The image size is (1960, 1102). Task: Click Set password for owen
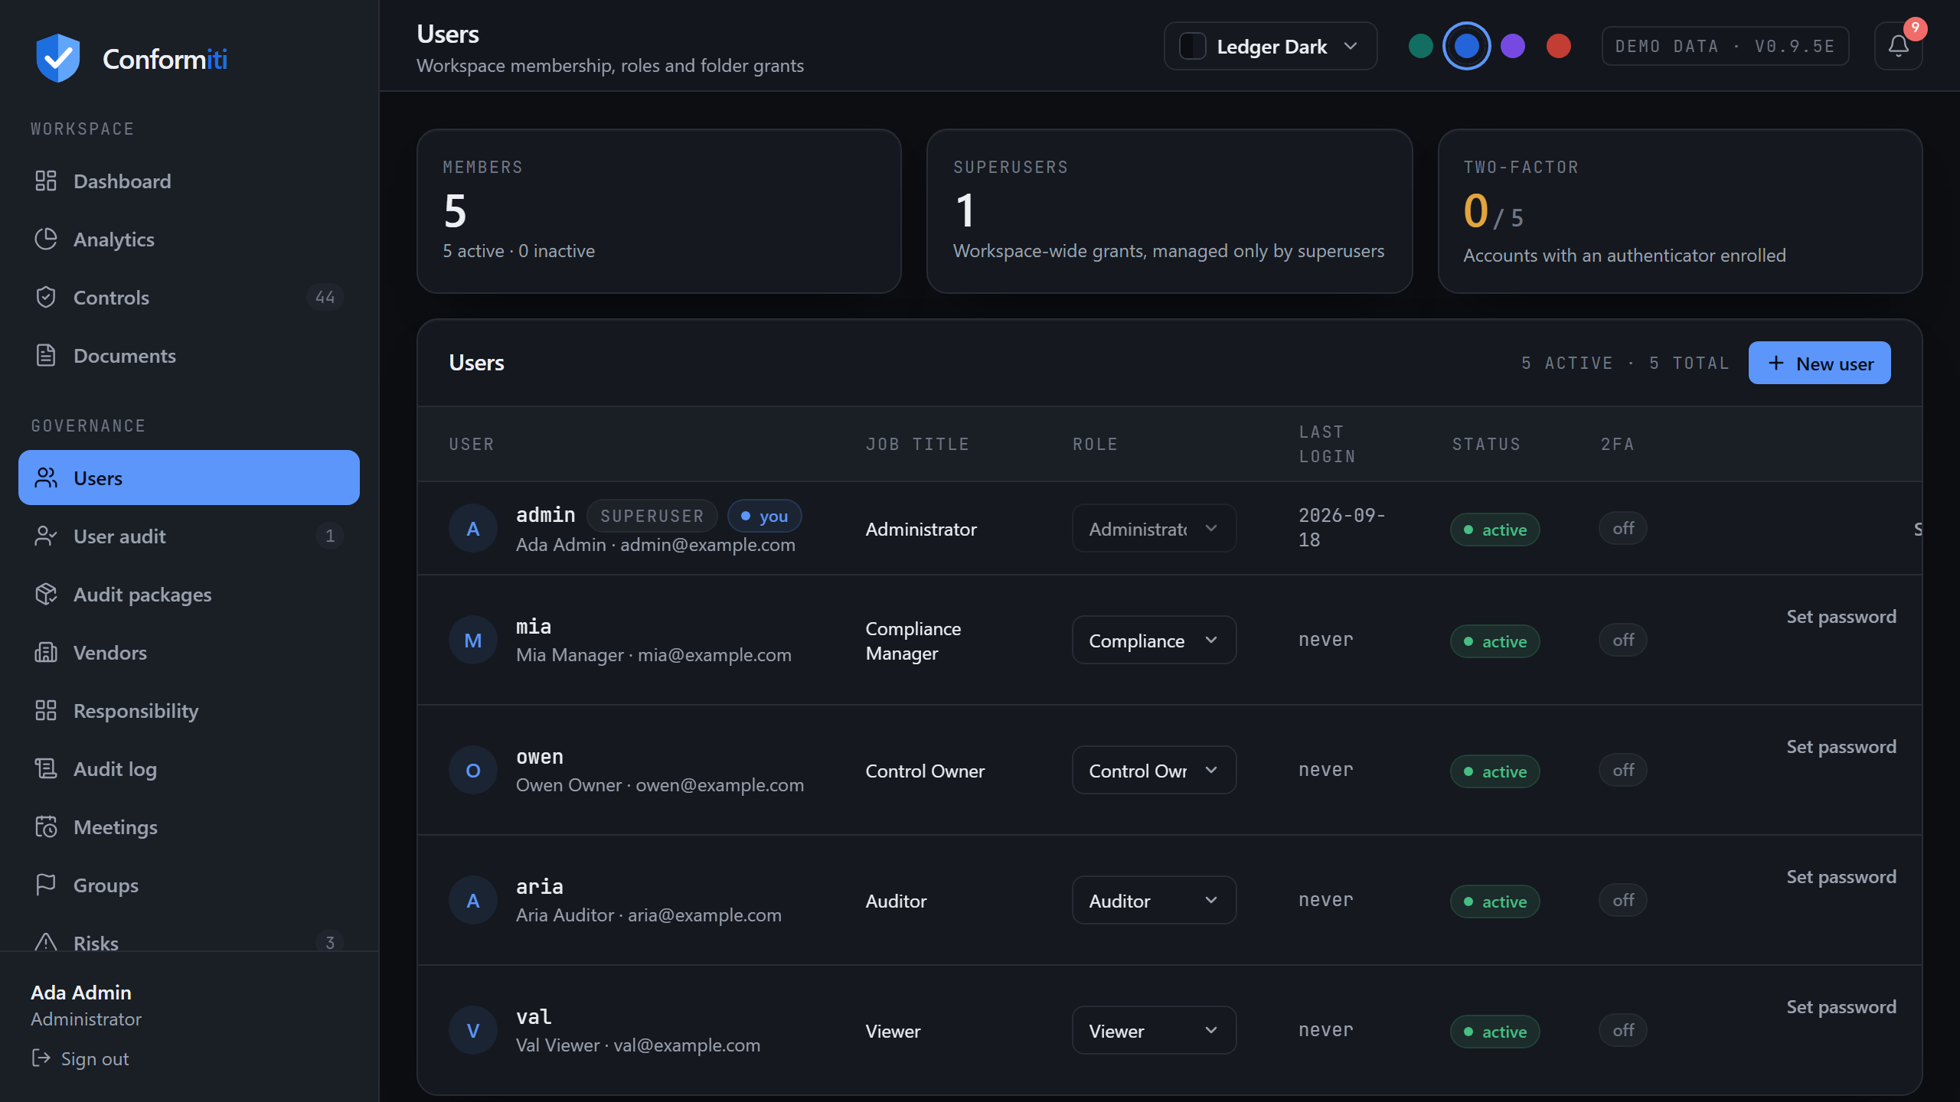click(x=1841, y=747)
